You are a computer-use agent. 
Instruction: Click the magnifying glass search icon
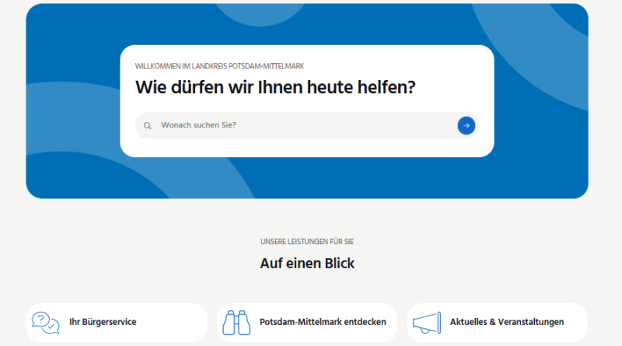pos(147,126)
